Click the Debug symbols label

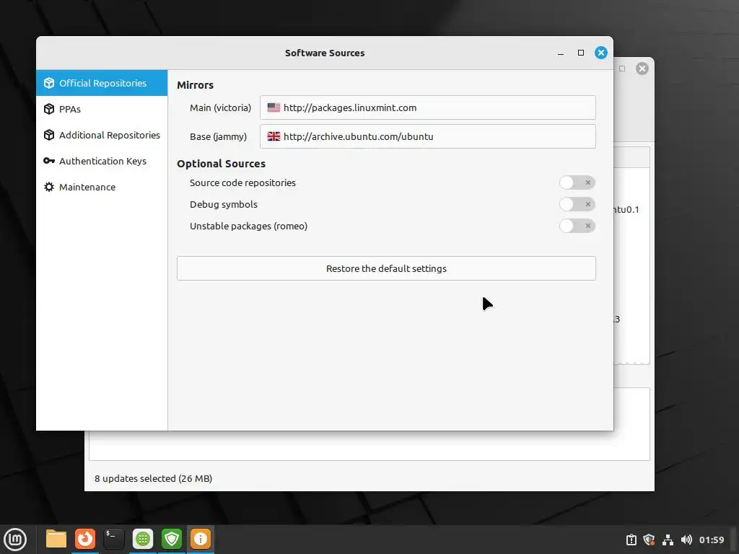224,204
